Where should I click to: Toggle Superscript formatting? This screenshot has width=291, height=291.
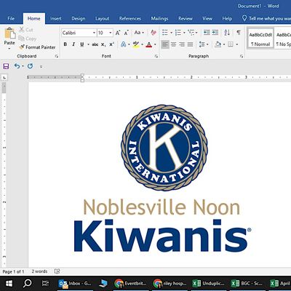(x=111, y=44)
